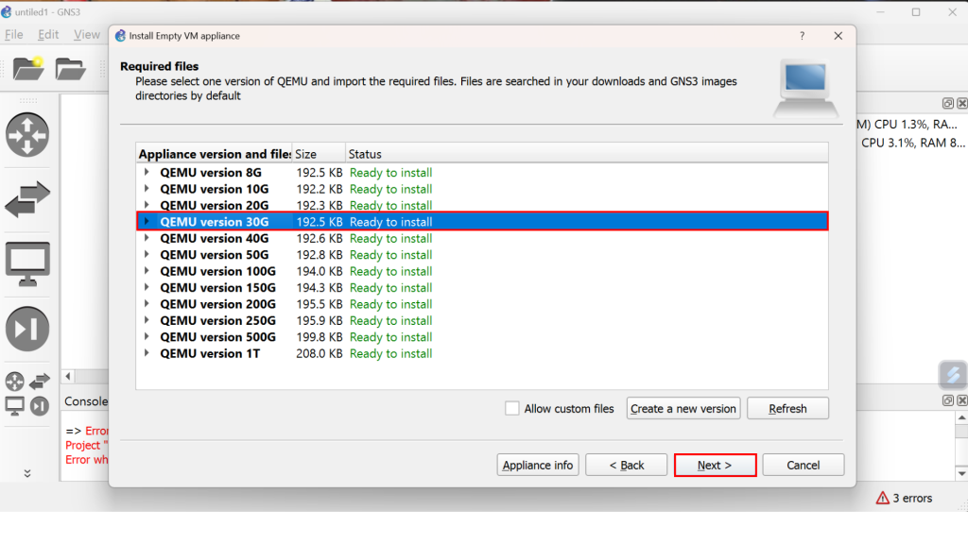Select the QEMU version 100G row
The image size is (968, 544).
pos(218,271)
